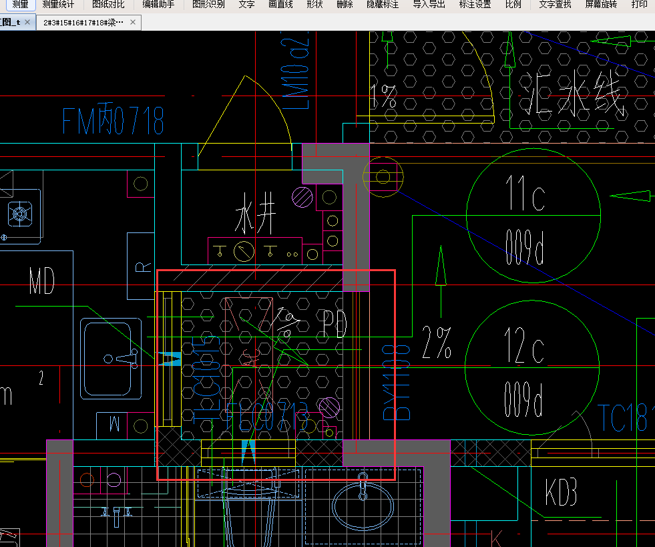Viewport: 655px width, 547px height.
Task: Click the 打印 print item
Action: point(639,5)
